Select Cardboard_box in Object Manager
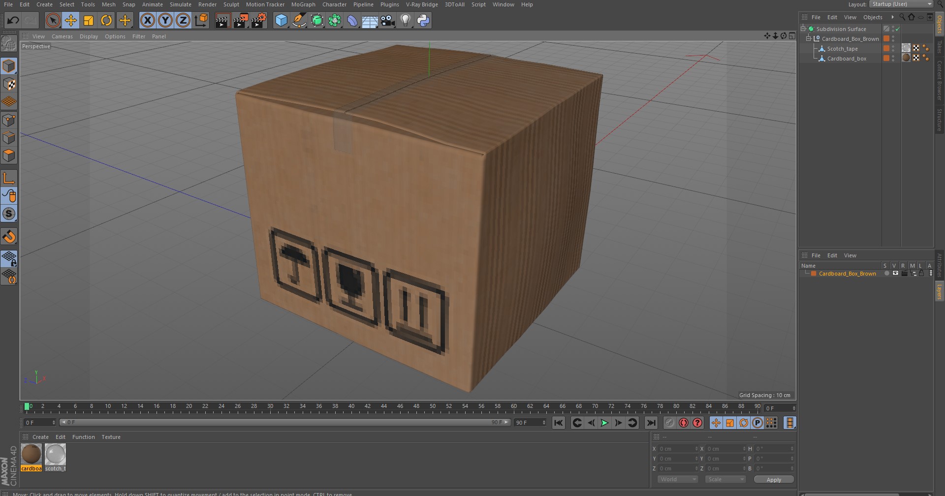945x496 pixels. [847, 59]
